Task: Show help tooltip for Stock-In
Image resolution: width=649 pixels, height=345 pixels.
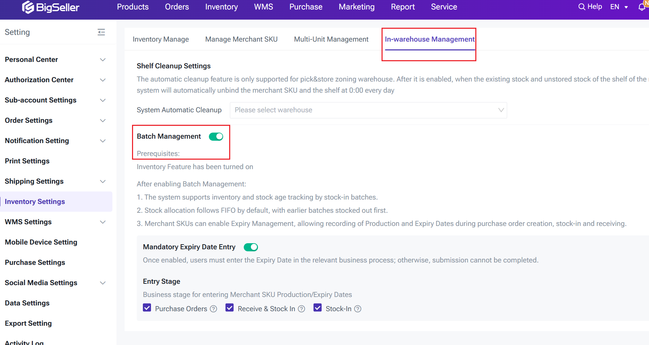Action: tap(358, 309)
